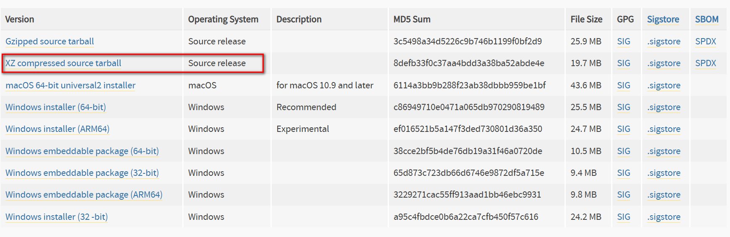The image size is (730, 237).
Task: Open SPDX for Gzipped source tarball
Action: point(705,41)
